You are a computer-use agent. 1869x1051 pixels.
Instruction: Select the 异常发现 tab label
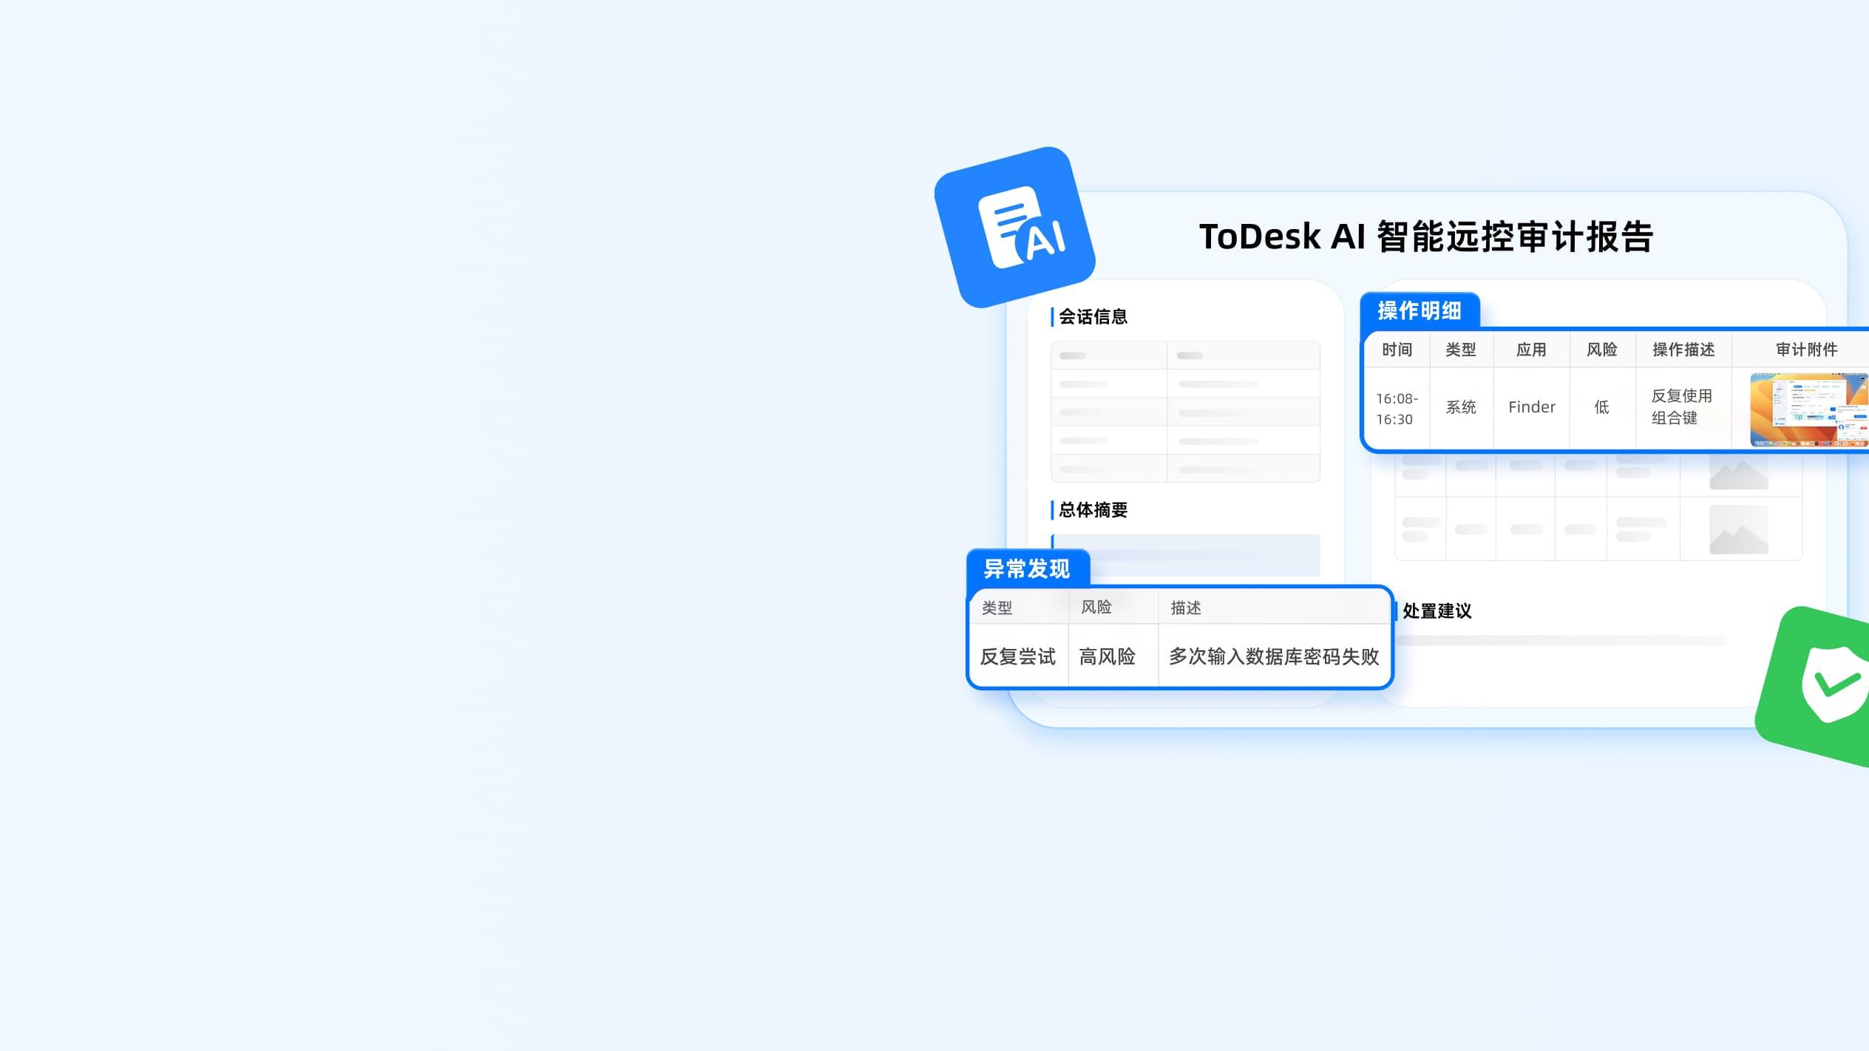click(1026, 568)
